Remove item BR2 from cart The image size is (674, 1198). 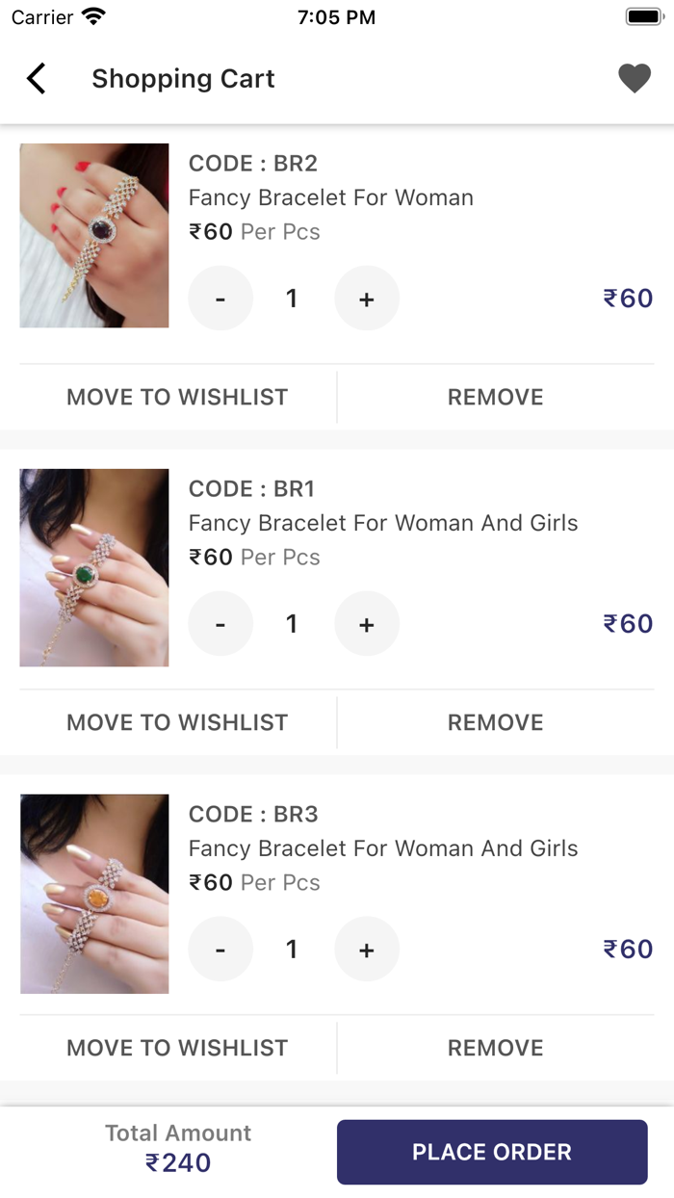pyautogui.click(x=495, y=397)
